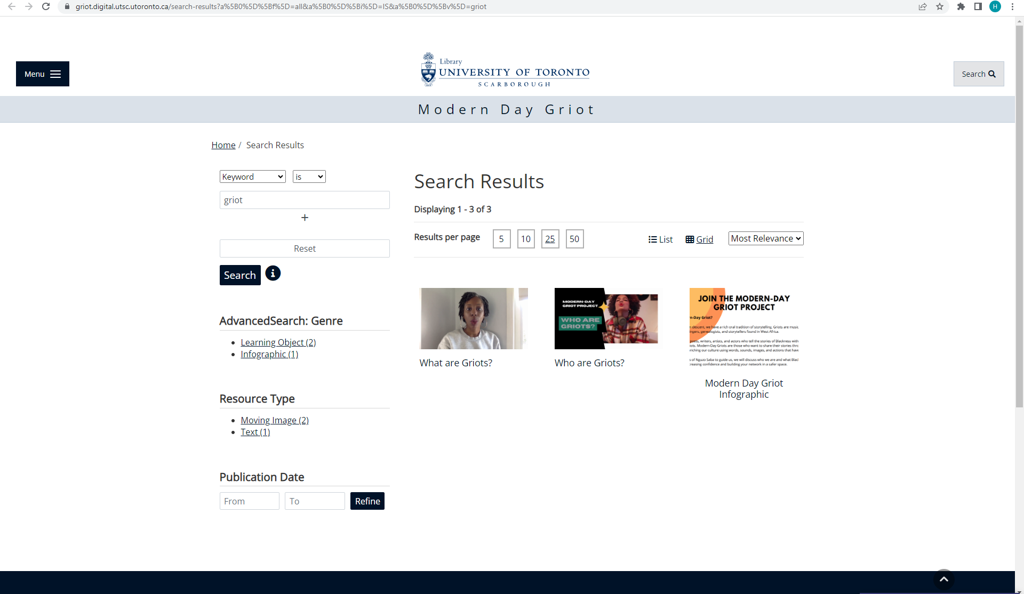Set results per page to 25
Image resolution: width=1024 pixels, height=594 pixels.
tap(550, 239)
